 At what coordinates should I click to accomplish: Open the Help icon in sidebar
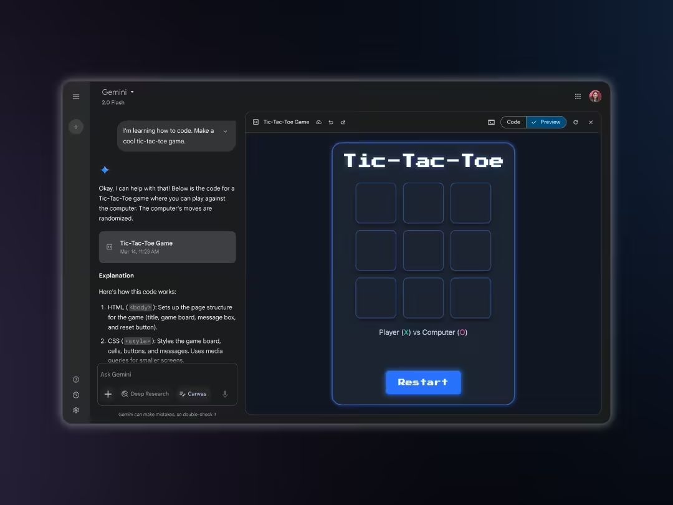pos(76,380)
